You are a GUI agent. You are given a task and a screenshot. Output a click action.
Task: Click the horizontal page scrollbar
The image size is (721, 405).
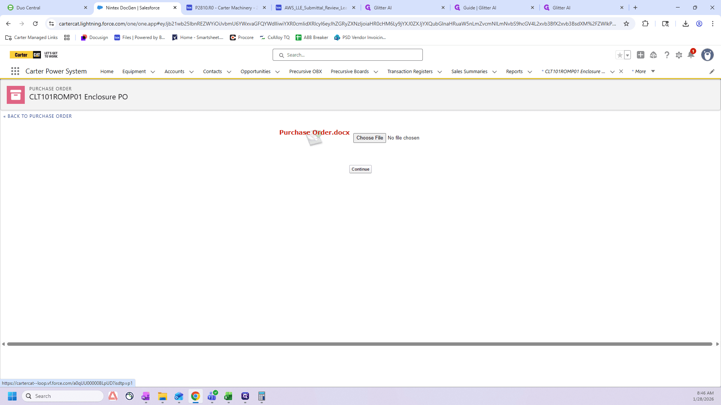tap(360, 344)
